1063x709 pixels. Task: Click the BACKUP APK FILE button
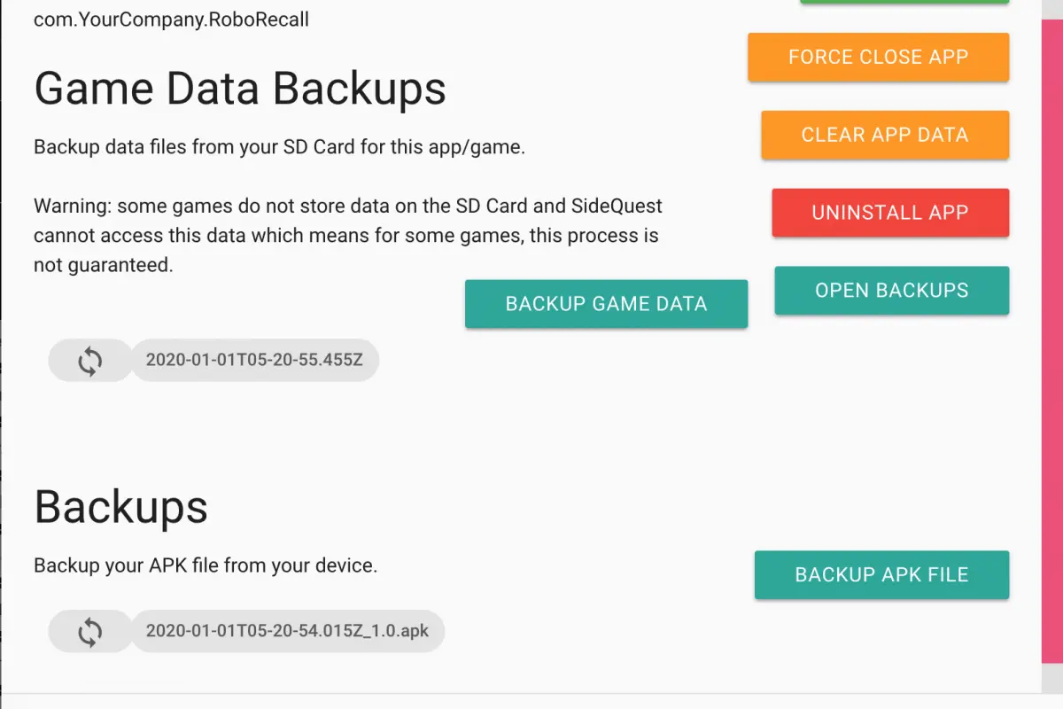point(881,575)
